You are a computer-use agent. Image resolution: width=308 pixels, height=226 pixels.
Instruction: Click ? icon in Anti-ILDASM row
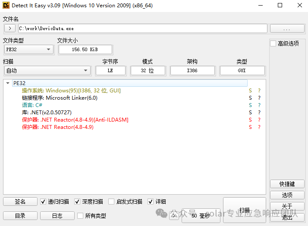259,120
